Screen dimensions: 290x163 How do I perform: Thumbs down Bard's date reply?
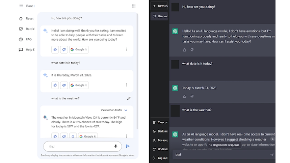[x=64, y=85]
